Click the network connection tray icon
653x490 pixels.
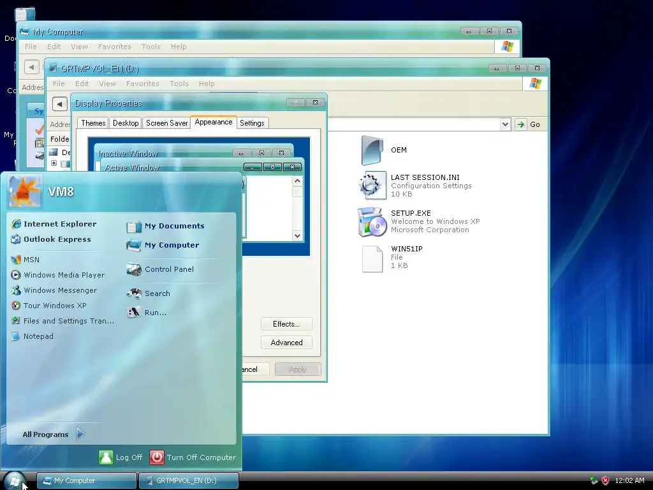594,480
